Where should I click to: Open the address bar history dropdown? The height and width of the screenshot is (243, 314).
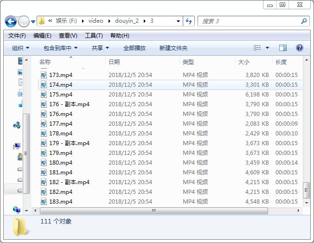179,21
